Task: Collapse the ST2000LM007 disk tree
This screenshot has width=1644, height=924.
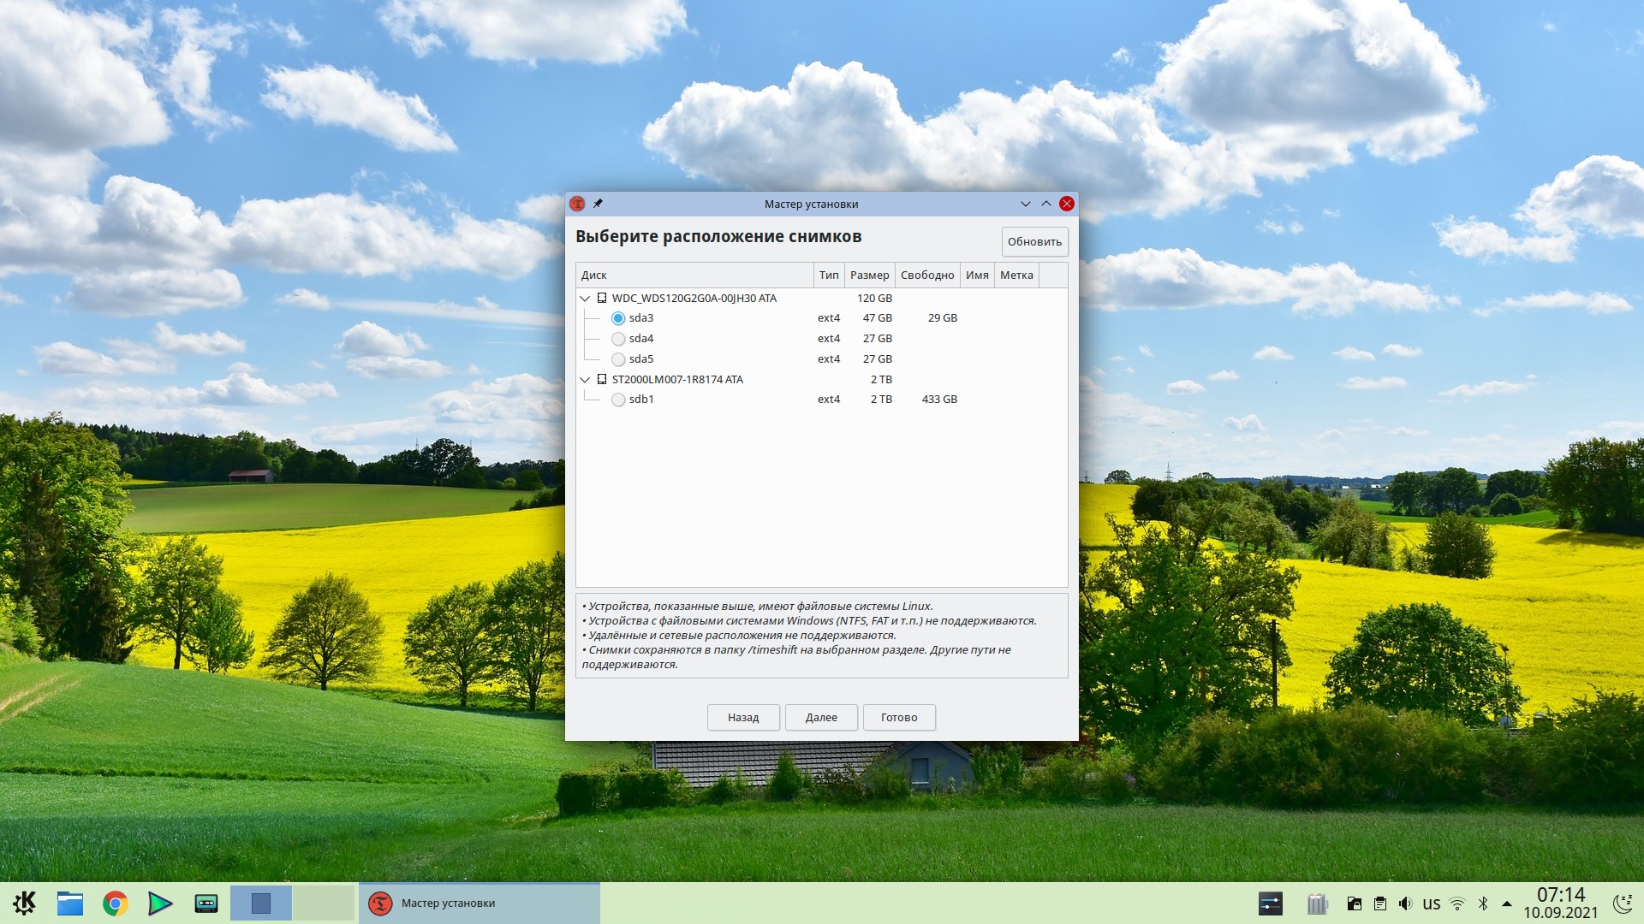Action: coord(586,380)
